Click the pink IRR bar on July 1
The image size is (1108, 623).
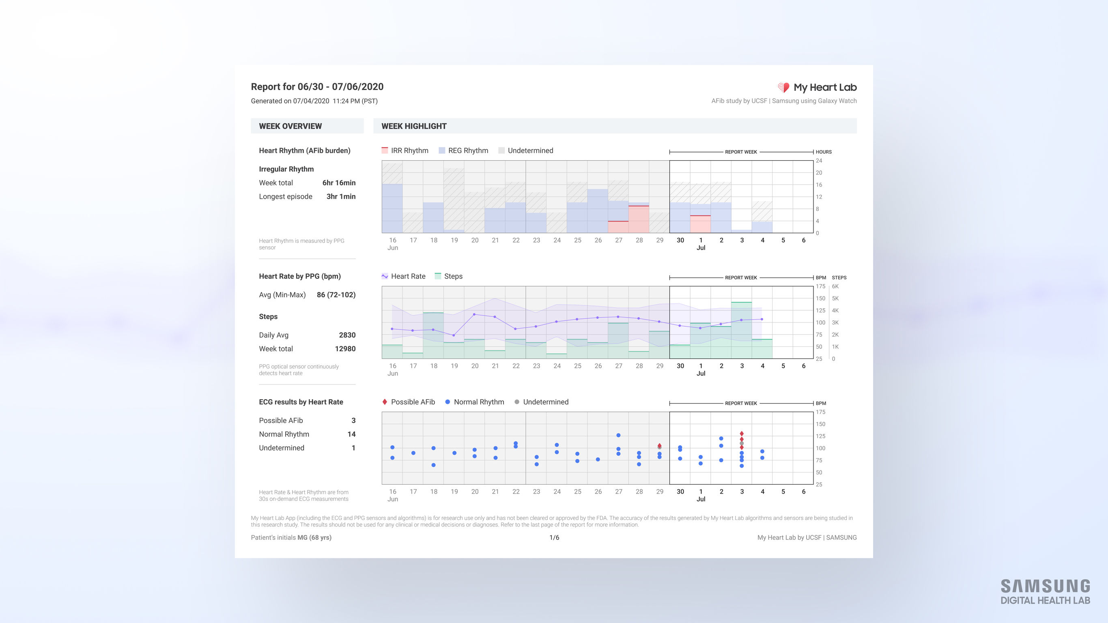(x=700, y=224)
